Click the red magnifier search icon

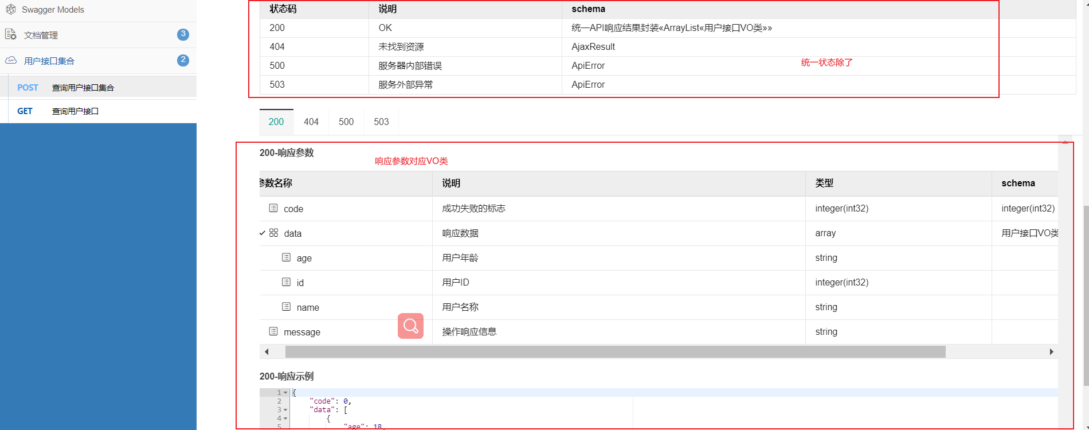pos(410,326)
